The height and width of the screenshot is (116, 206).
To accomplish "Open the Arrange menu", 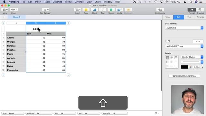I will (80, 2).
